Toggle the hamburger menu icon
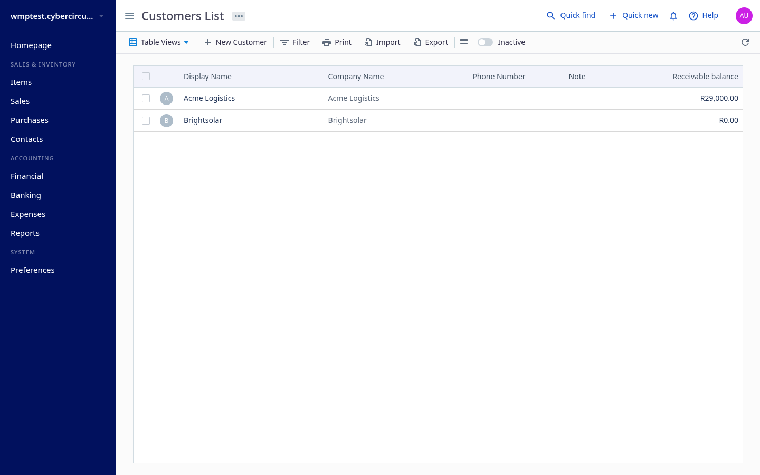The height and width of the screenshot is (475, 760). pyautogui.click(x=129, y=16)
